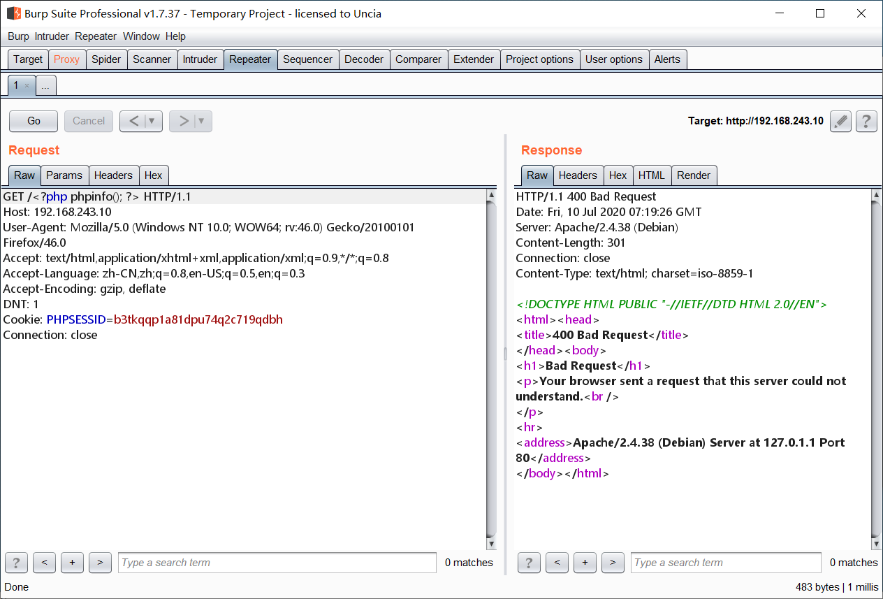
Task: Open the Project options tab
Action: tap(540, 59)
